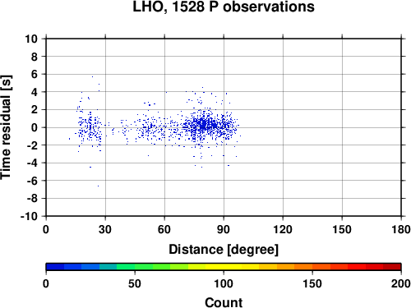Click the green section near 50 on colorbar

[135, 267]
